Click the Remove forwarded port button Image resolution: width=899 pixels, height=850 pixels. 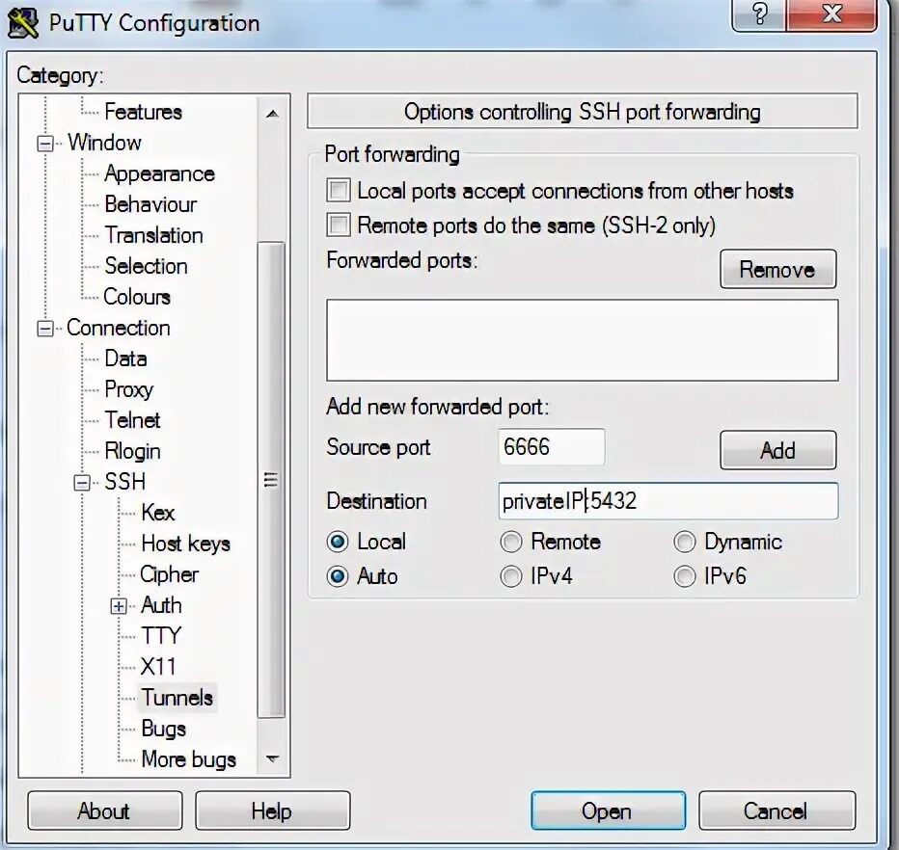point(778,269)
